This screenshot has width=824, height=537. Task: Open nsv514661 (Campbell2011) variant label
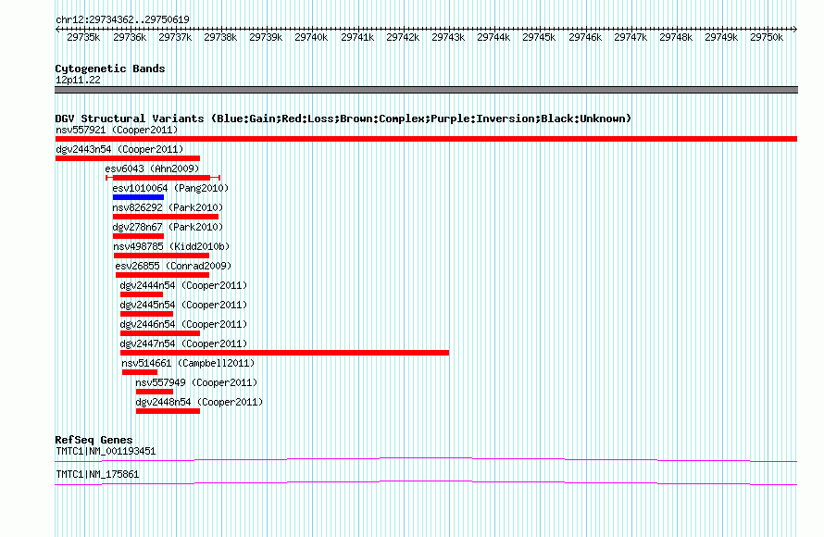tap(188, 363)
